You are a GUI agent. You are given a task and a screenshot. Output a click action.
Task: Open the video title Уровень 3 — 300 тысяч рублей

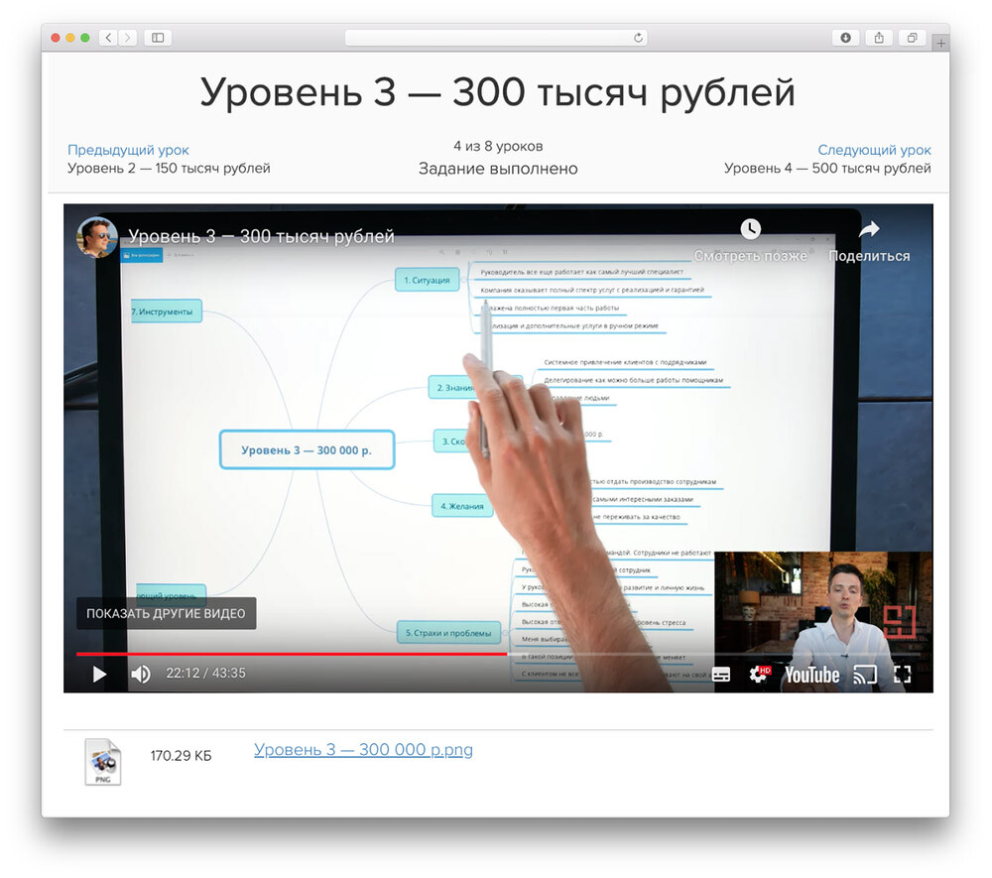(x=261, y=236)
